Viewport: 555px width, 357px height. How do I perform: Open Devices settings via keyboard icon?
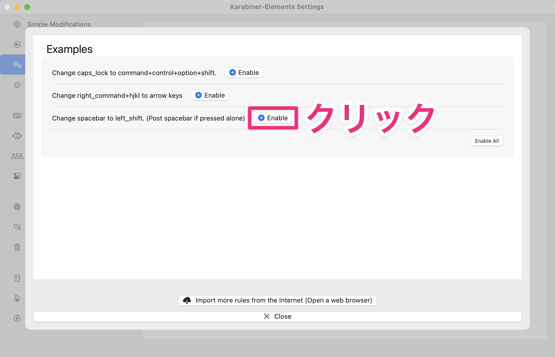tap(17, 115)
